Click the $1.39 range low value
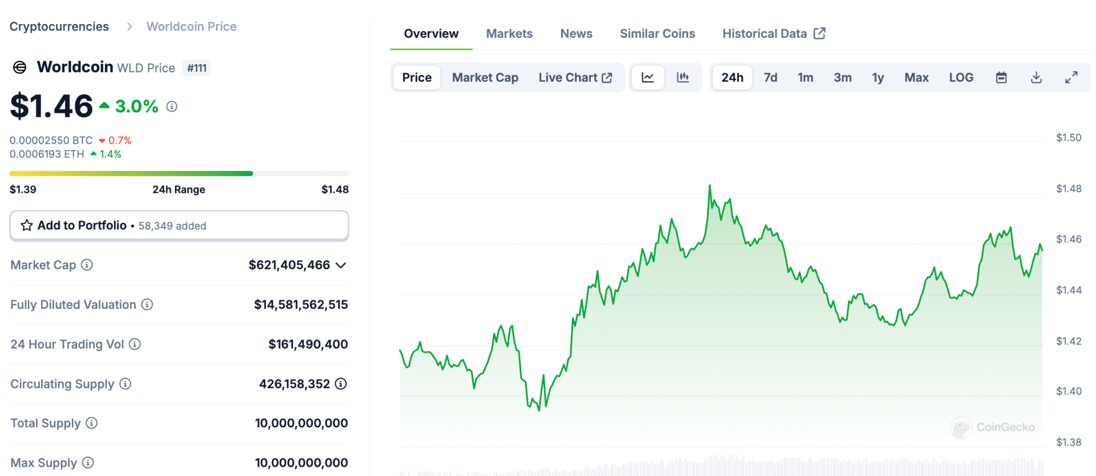This screenshot has height=476, width=1096. click(23, 189)
